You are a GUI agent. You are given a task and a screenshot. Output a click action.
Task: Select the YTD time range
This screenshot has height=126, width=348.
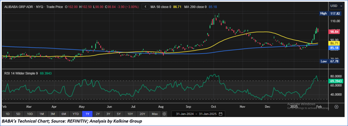pos(76,114)
